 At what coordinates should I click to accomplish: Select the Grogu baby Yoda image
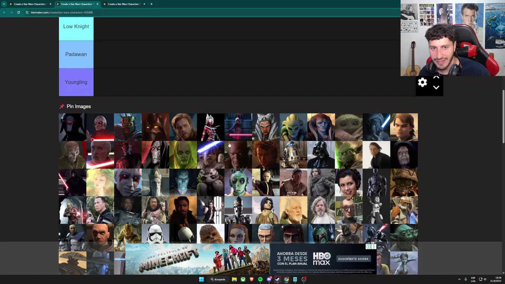(x=349, y=127)
